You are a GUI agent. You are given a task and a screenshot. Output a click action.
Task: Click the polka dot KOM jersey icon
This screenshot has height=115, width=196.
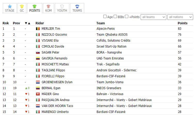pos(48,6)
